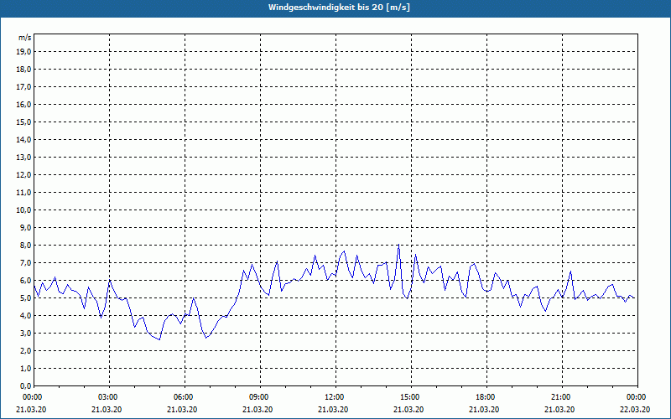
Task: Select the 13,0 y-axis label
Action: 24,158
